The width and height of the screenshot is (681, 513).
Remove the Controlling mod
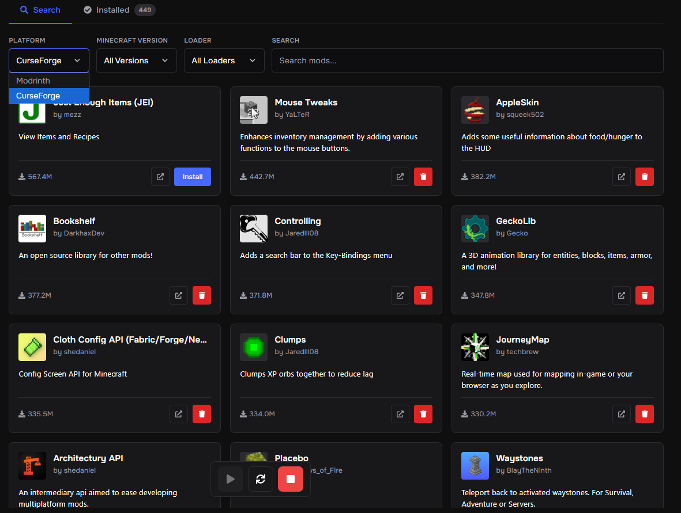click(423, 295)
